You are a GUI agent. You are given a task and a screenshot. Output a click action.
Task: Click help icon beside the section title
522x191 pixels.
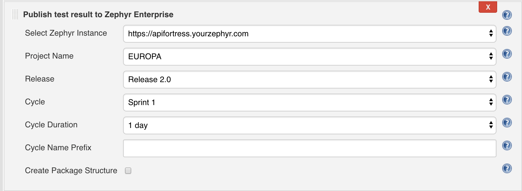507,15
